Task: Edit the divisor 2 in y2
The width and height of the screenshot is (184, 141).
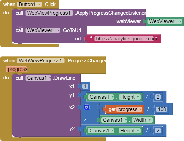Action: (158, 131)
